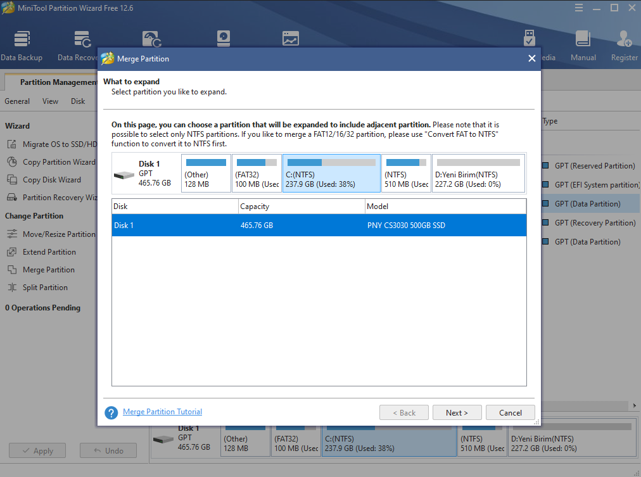Click the Undo button
Screen dimensions: 641x477
click(x=108, y=450)
